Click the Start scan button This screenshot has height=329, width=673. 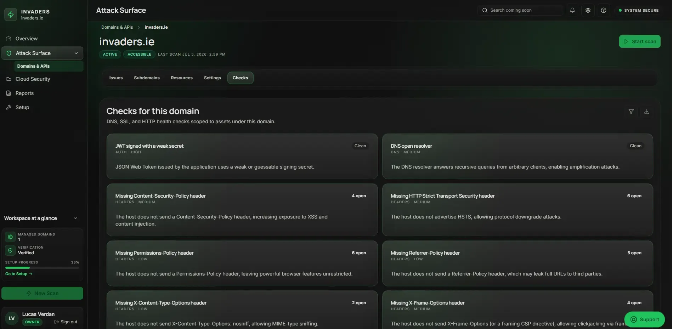pos(640,41)
